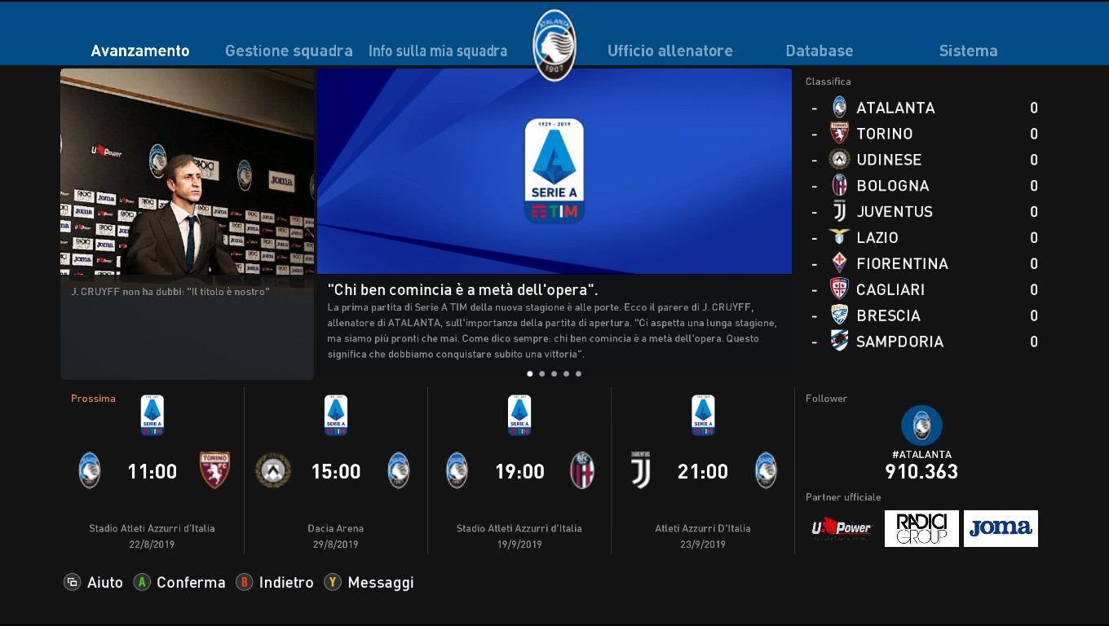Image resolution: width=1109 pixels, height=626 pixels.
Task: Click the 15:00 kickoff time
Action: 336,471
